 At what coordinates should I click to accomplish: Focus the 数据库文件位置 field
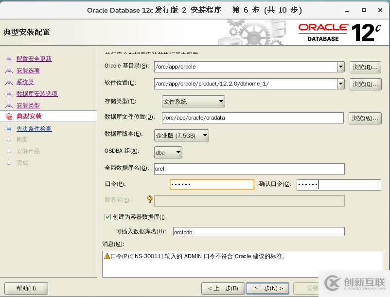pos(253,118)
